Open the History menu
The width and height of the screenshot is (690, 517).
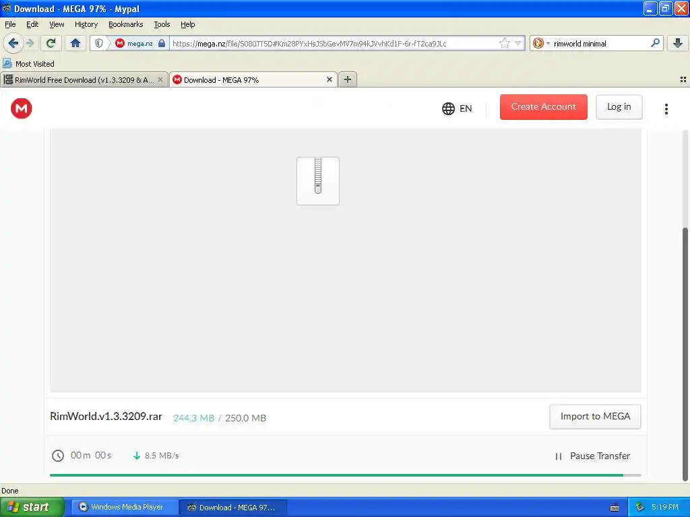(86, 24)
